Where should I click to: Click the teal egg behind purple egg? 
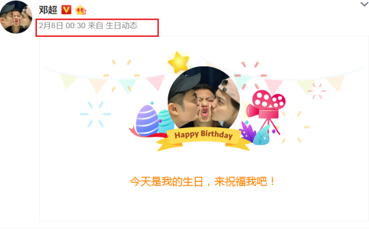tap(166, 120)
